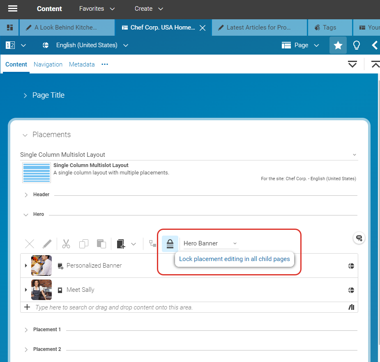The width and height of the screenshot is (380, 362).
Task: Open the hamburger main menu
Action: [13, 9]
